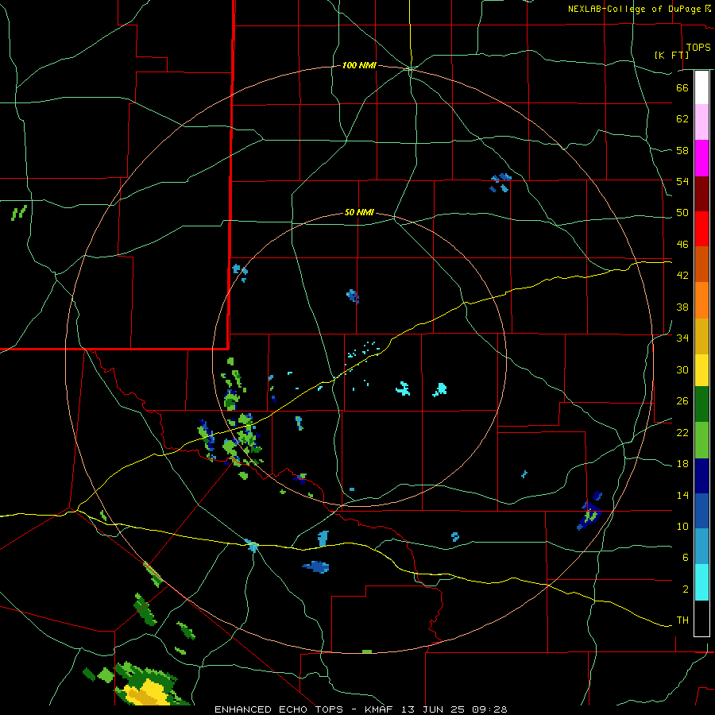Click the navy blue legend swatch
Image resolution: width=715 pixels, height=715 pixels.
701,476
